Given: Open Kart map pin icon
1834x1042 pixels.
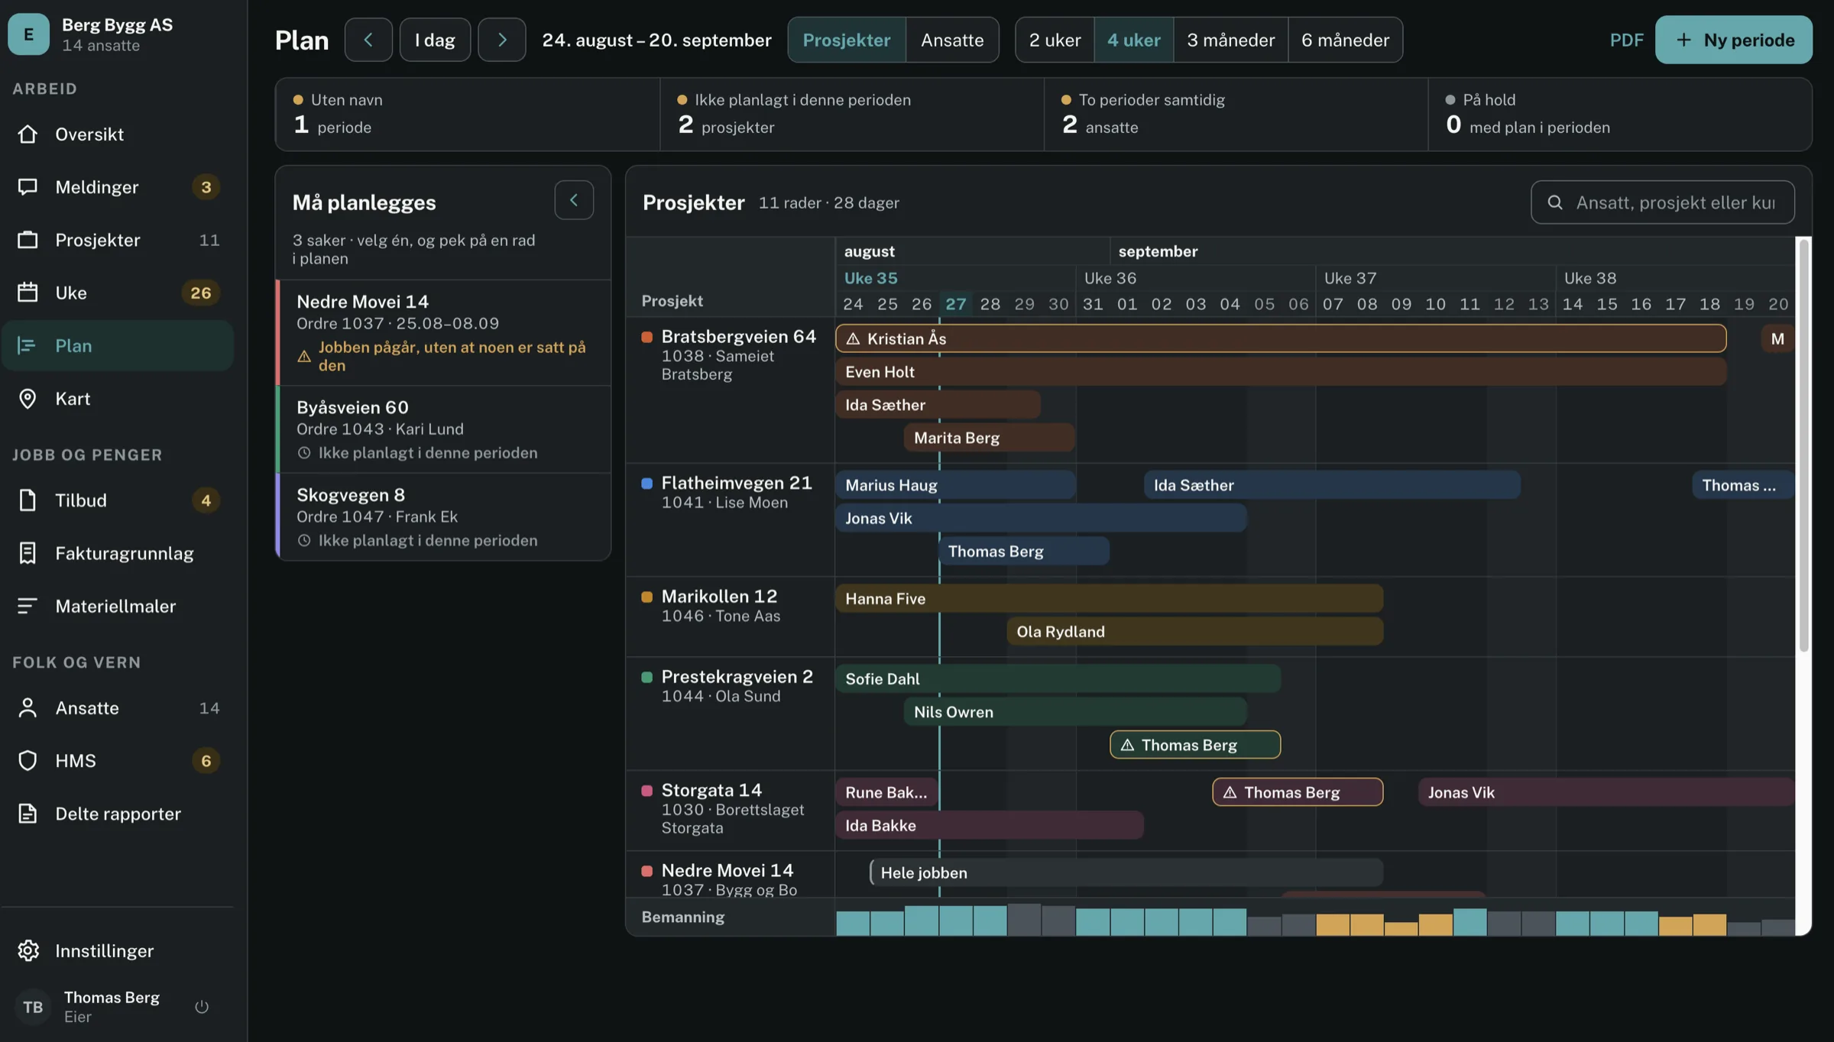Looking at the screenshot, I should (28, 398).
